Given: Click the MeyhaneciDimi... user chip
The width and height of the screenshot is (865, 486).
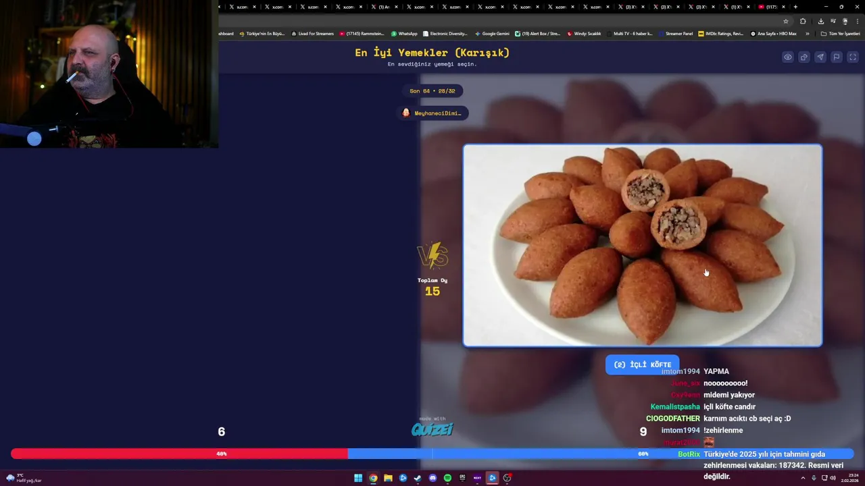Looking at the screenshot, I should click(432, 113).
